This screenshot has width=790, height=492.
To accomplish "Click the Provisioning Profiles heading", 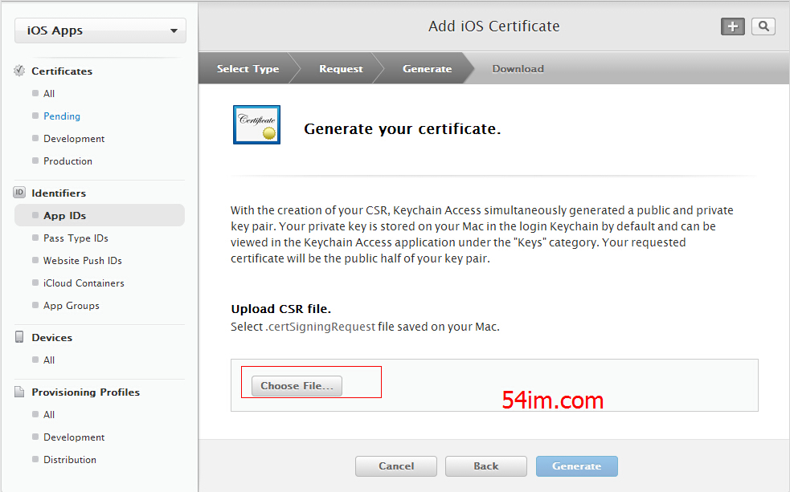I will [86, 392].
